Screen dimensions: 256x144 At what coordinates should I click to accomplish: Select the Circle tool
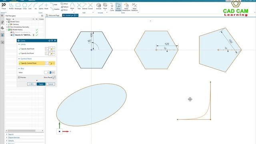25,6
